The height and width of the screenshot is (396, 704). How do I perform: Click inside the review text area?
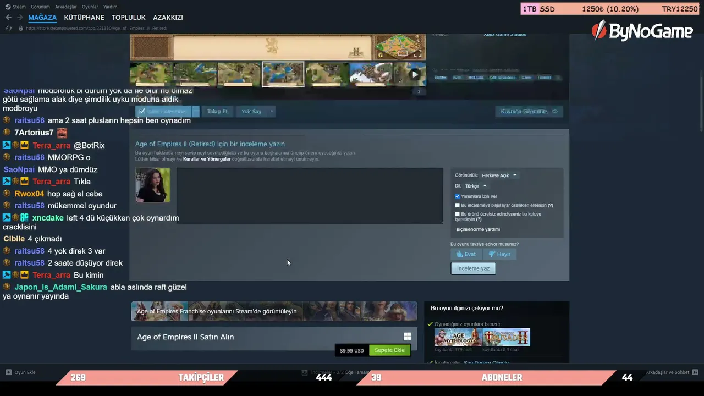tap(310, 196)
